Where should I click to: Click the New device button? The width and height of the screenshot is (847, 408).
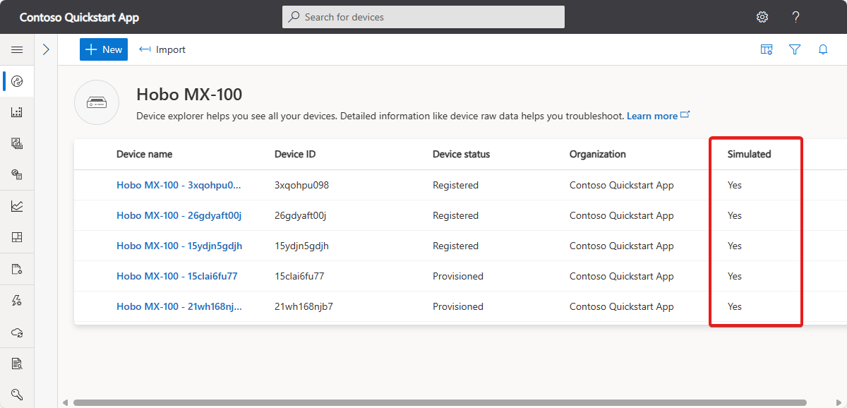pos(104,49)
